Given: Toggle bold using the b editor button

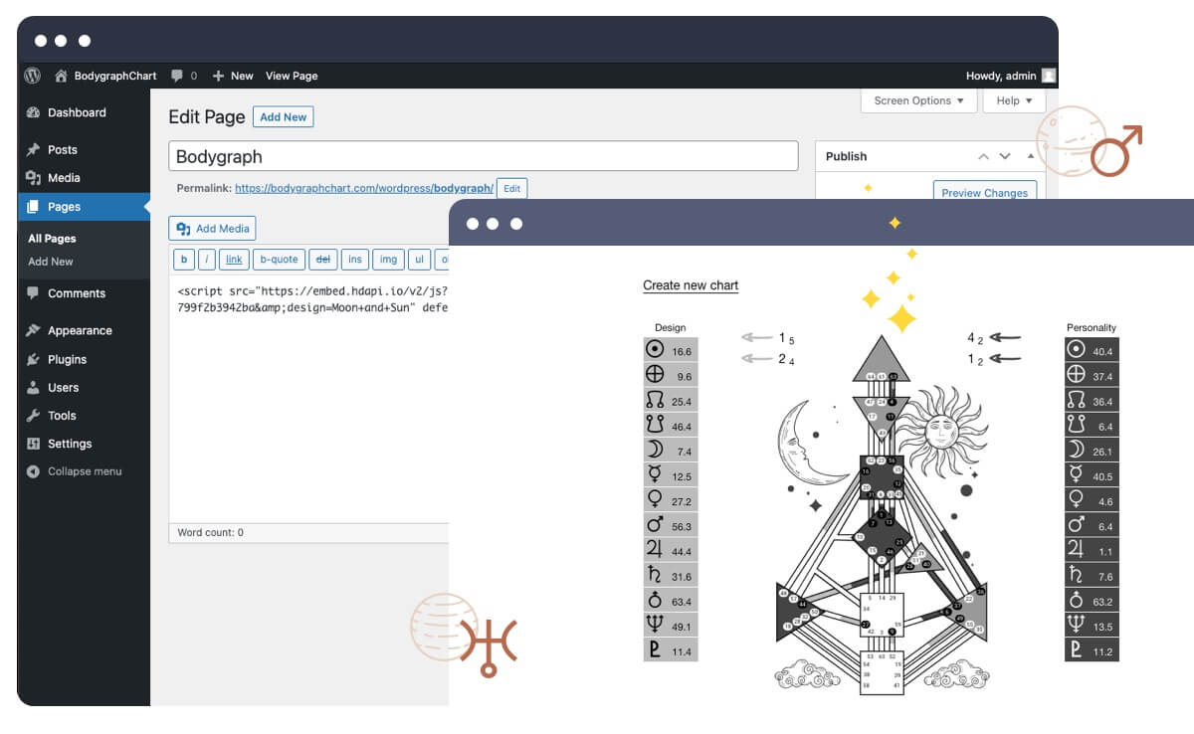Looking at the screenshot, I should (x=183, y=260).
